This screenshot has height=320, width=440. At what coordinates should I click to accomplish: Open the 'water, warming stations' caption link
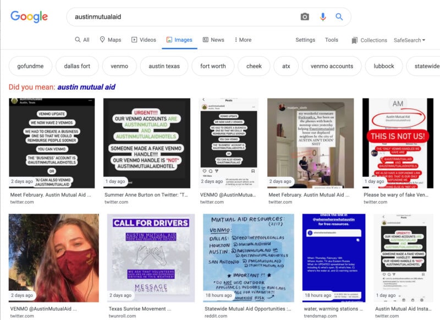(333, 309)
